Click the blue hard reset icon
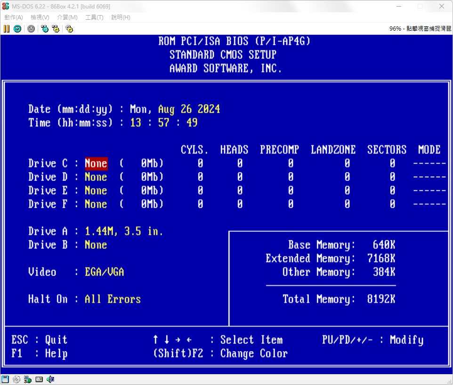Screen dimensions: 453x385 (17, 29)
